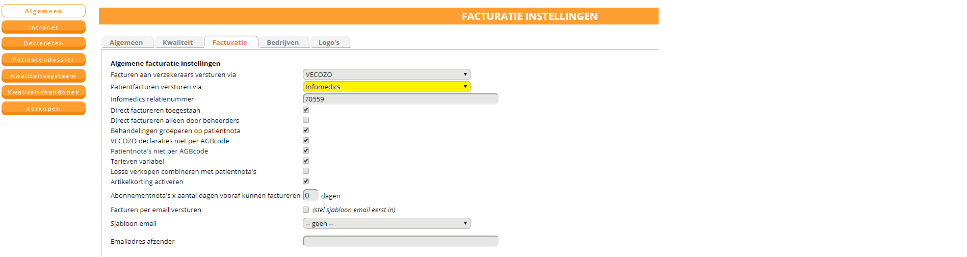Image resolution: width=967 pixels, height=257 pixels.
Task: Go to the Declareren section
Action: tap(43, 43)
